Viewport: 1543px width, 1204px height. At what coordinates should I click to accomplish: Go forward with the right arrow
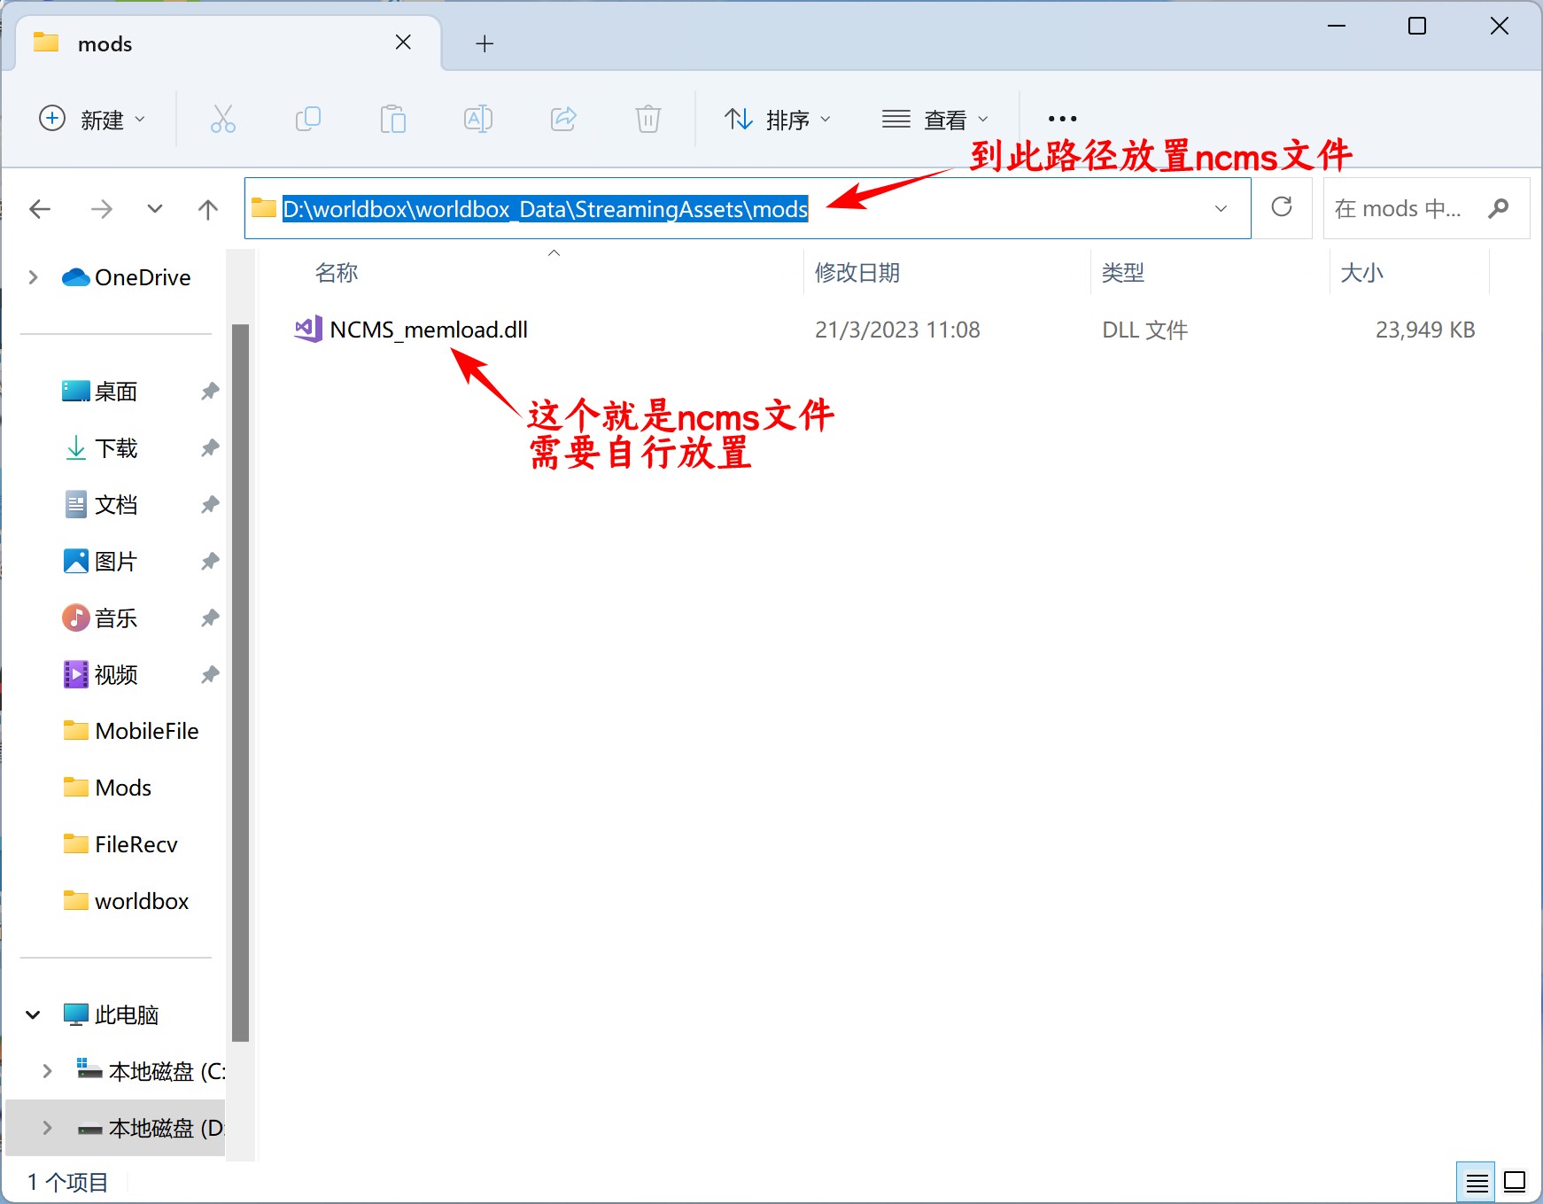(x=102, y=209)
